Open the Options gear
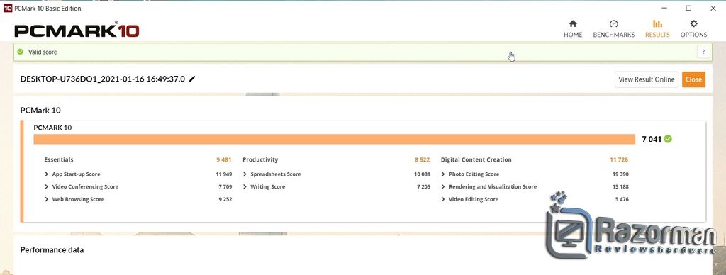 click(x=693, y=28)
